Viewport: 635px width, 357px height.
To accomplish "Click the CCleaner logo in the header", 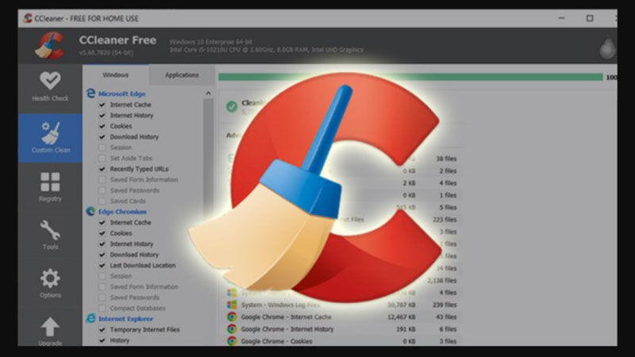I will pyautogui.click(x=49, y=46).
